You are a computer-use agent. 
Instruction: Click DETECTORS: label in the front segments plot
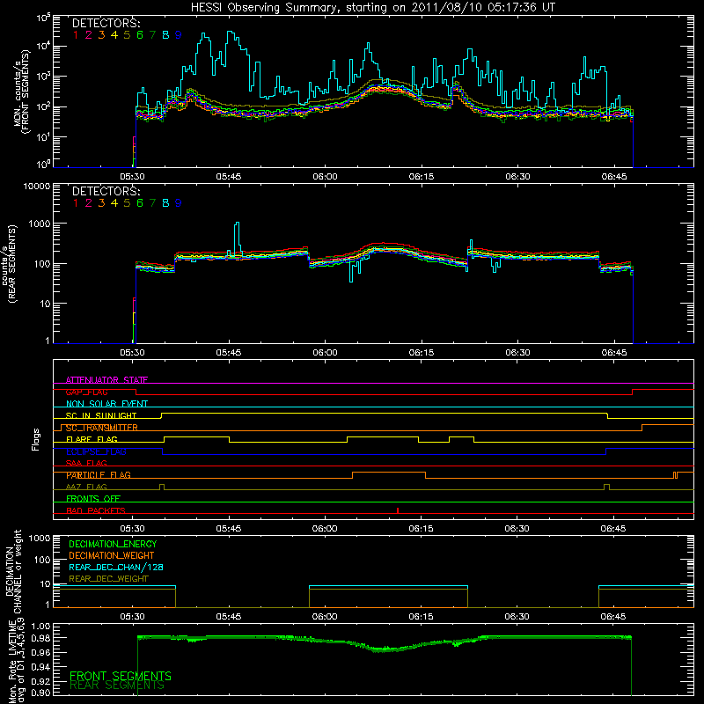(x=106, y=24)
